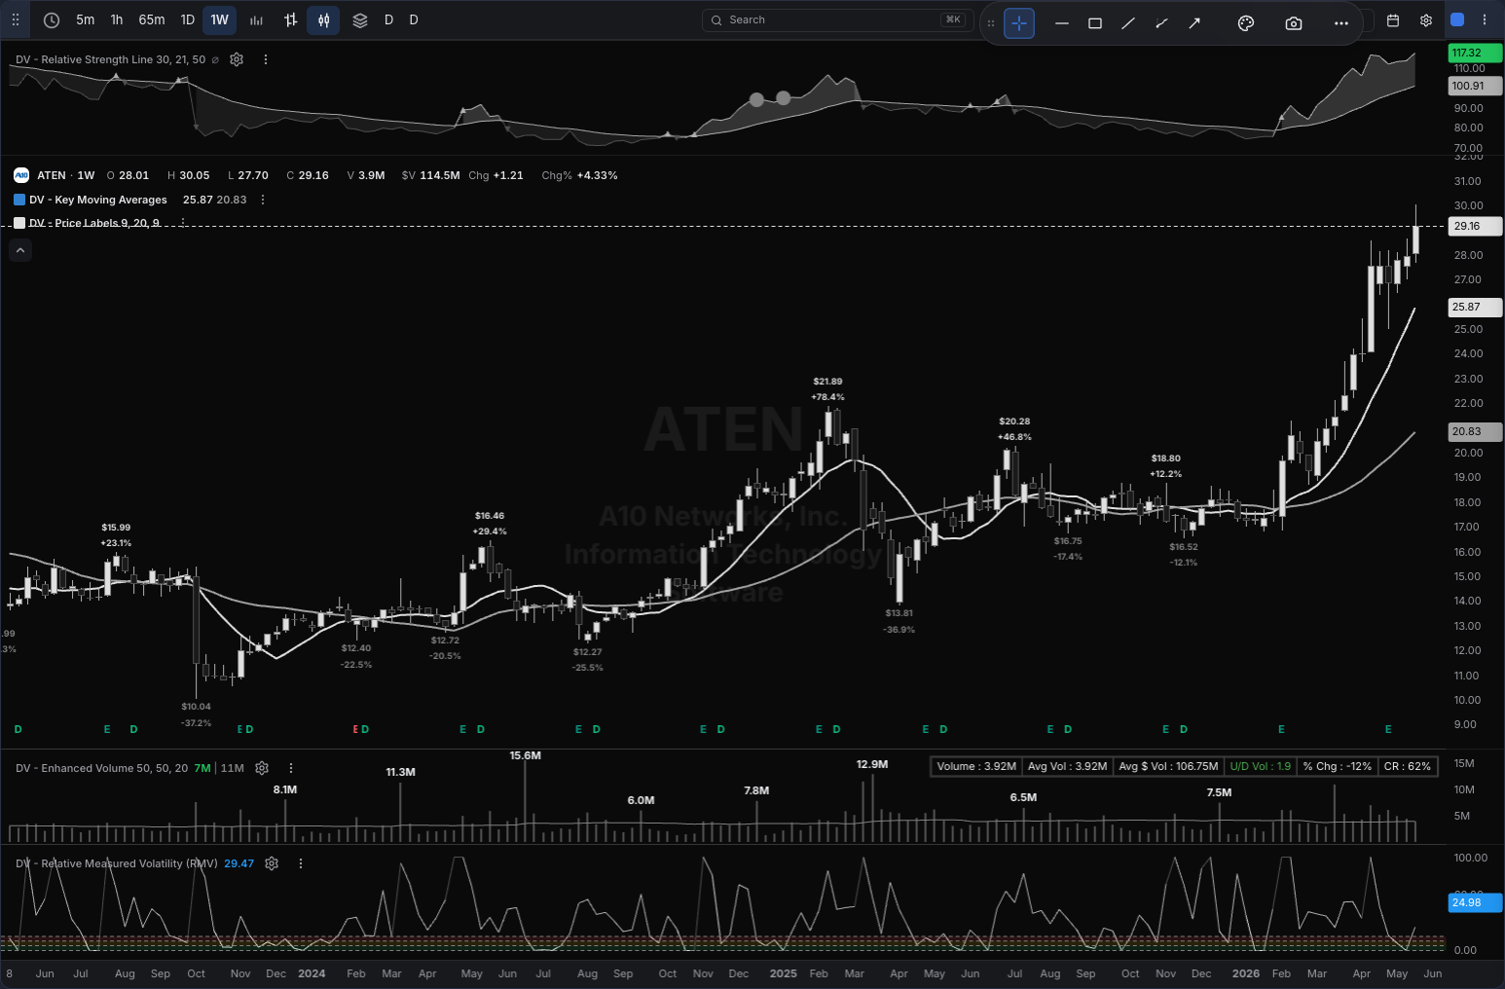The width and height of the screenshot is (1505, 989).
Task: Select the rectangle drawing tool
Action: [1095, 23]
